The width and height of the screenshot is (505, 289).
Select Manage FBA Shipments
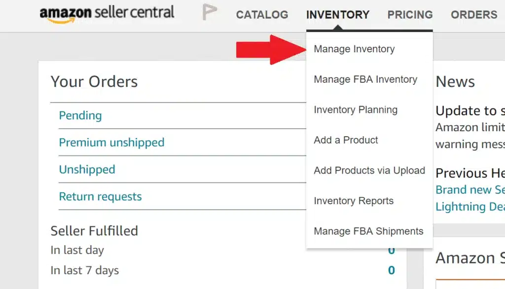(369, 231)
